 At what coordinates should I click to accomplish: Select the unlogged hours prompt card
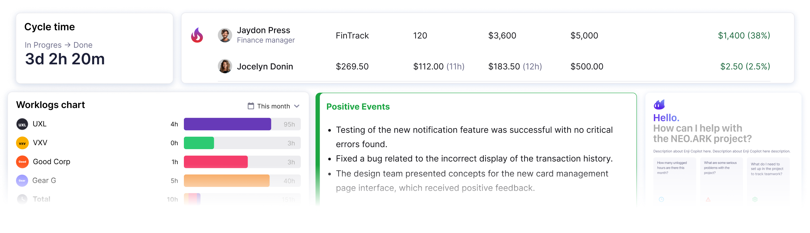point(674,180)
